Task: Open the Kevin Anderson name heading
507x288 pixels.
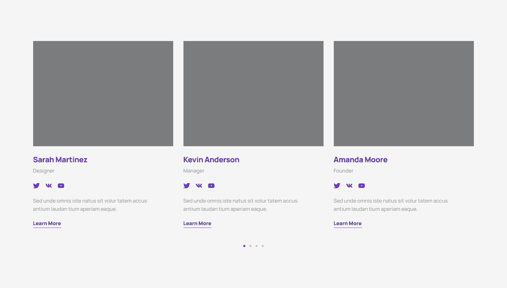Action: 211,160
